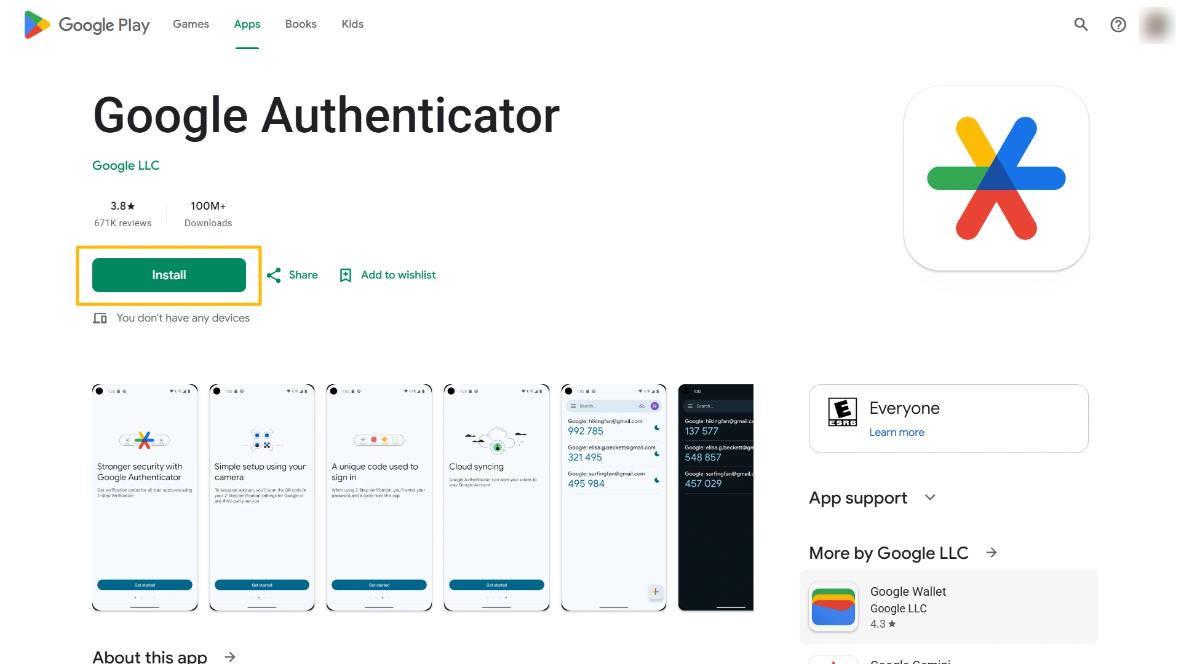
Task: Click the devices icon by the no-devices message
Action: [100, 318]
